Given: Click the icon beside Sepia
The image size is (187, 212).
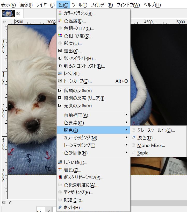Looking at the screenshot, I should tap(133, 153).
